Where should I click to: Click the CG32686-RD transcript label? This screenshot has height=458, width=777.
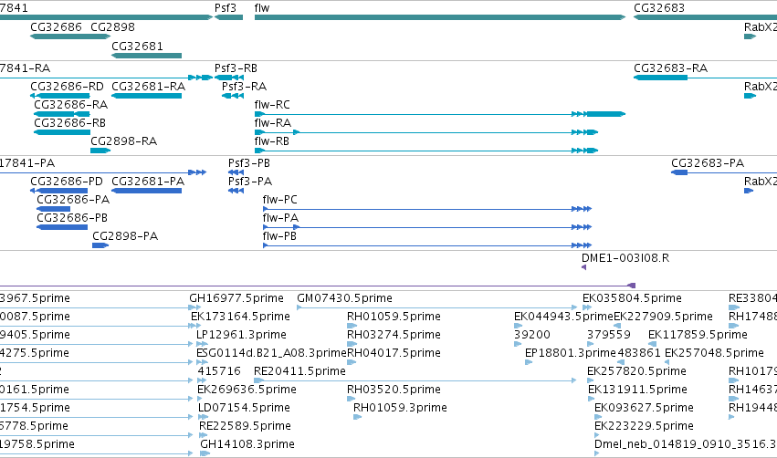click(x=67, y=86)
